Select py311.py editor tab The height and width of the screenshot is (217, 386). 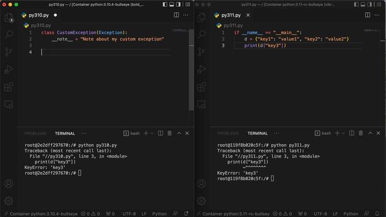click(x=231, y=15)
